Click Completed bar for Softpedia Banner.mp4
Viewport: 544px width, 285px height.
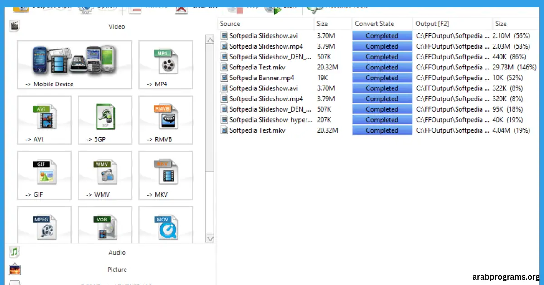[382, 78]
